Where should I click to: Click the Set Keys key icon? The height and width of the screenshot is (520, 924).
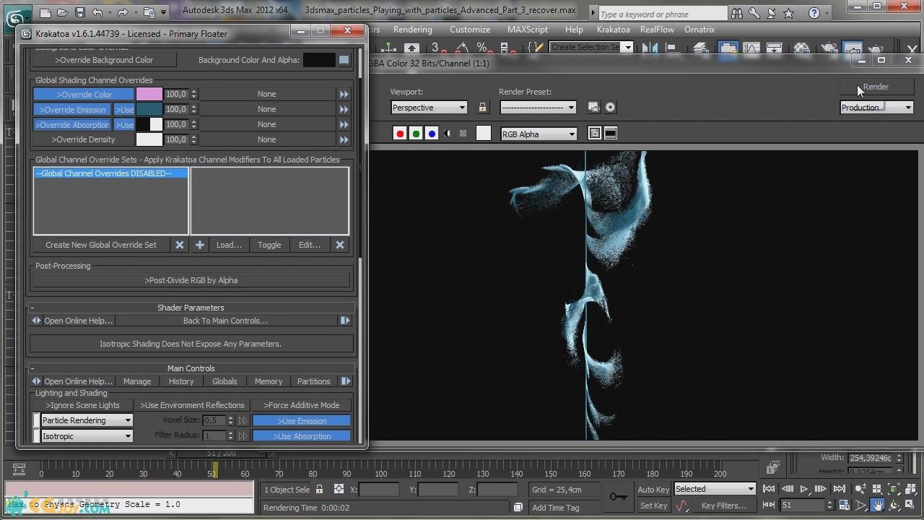click(618, 497)
